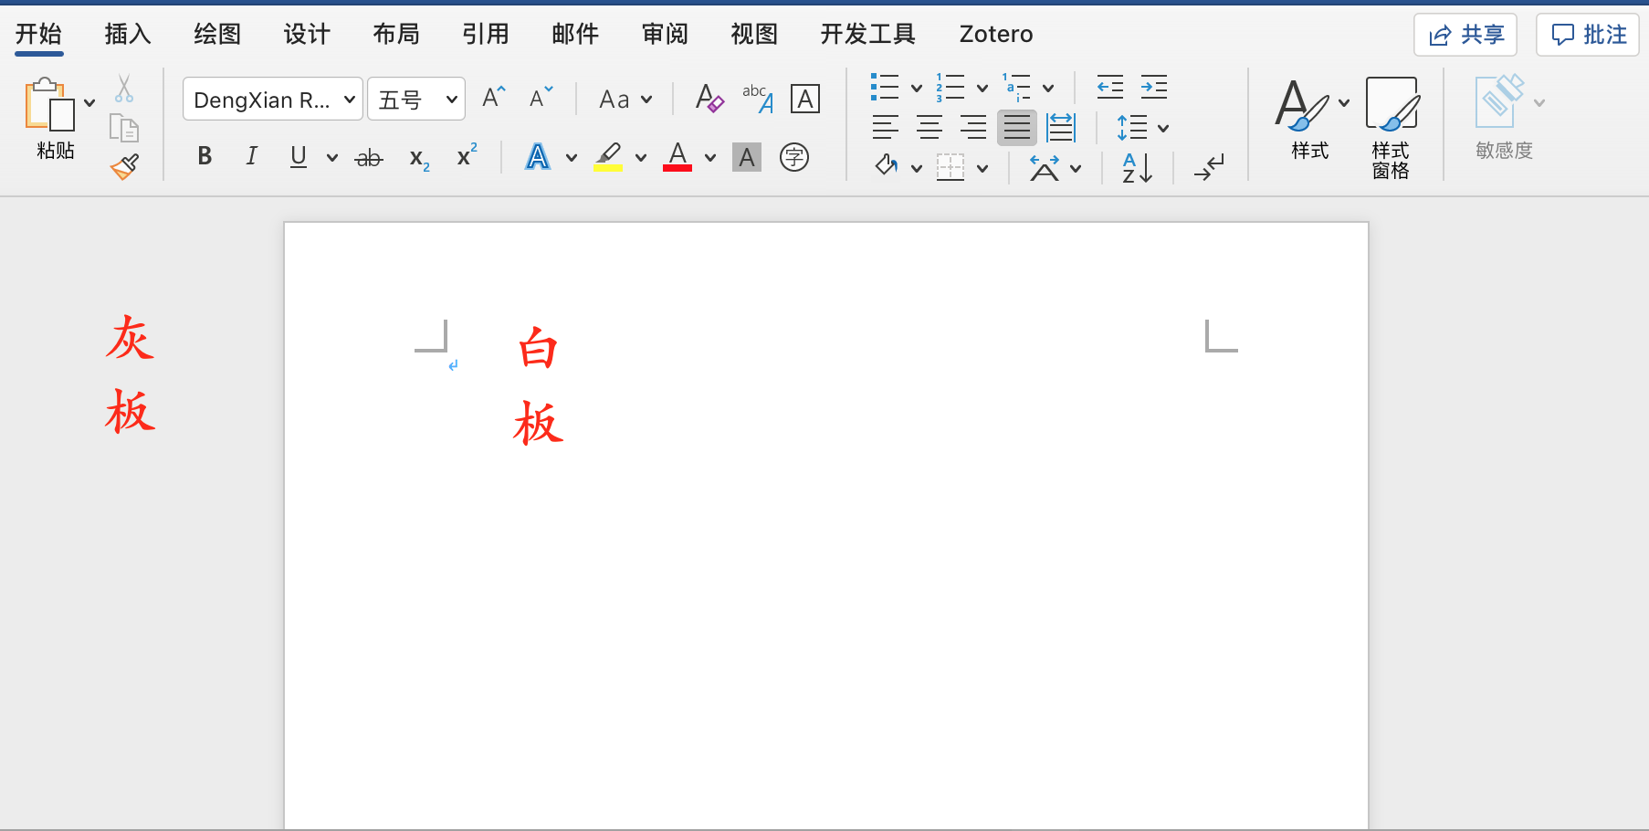Expand text effects options arrow

(572, 157)
